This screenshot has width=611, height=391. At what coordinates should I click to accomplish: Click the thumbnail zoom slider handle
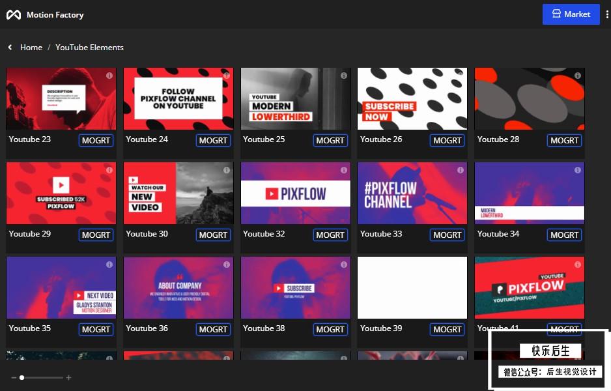tap(22, 377)
